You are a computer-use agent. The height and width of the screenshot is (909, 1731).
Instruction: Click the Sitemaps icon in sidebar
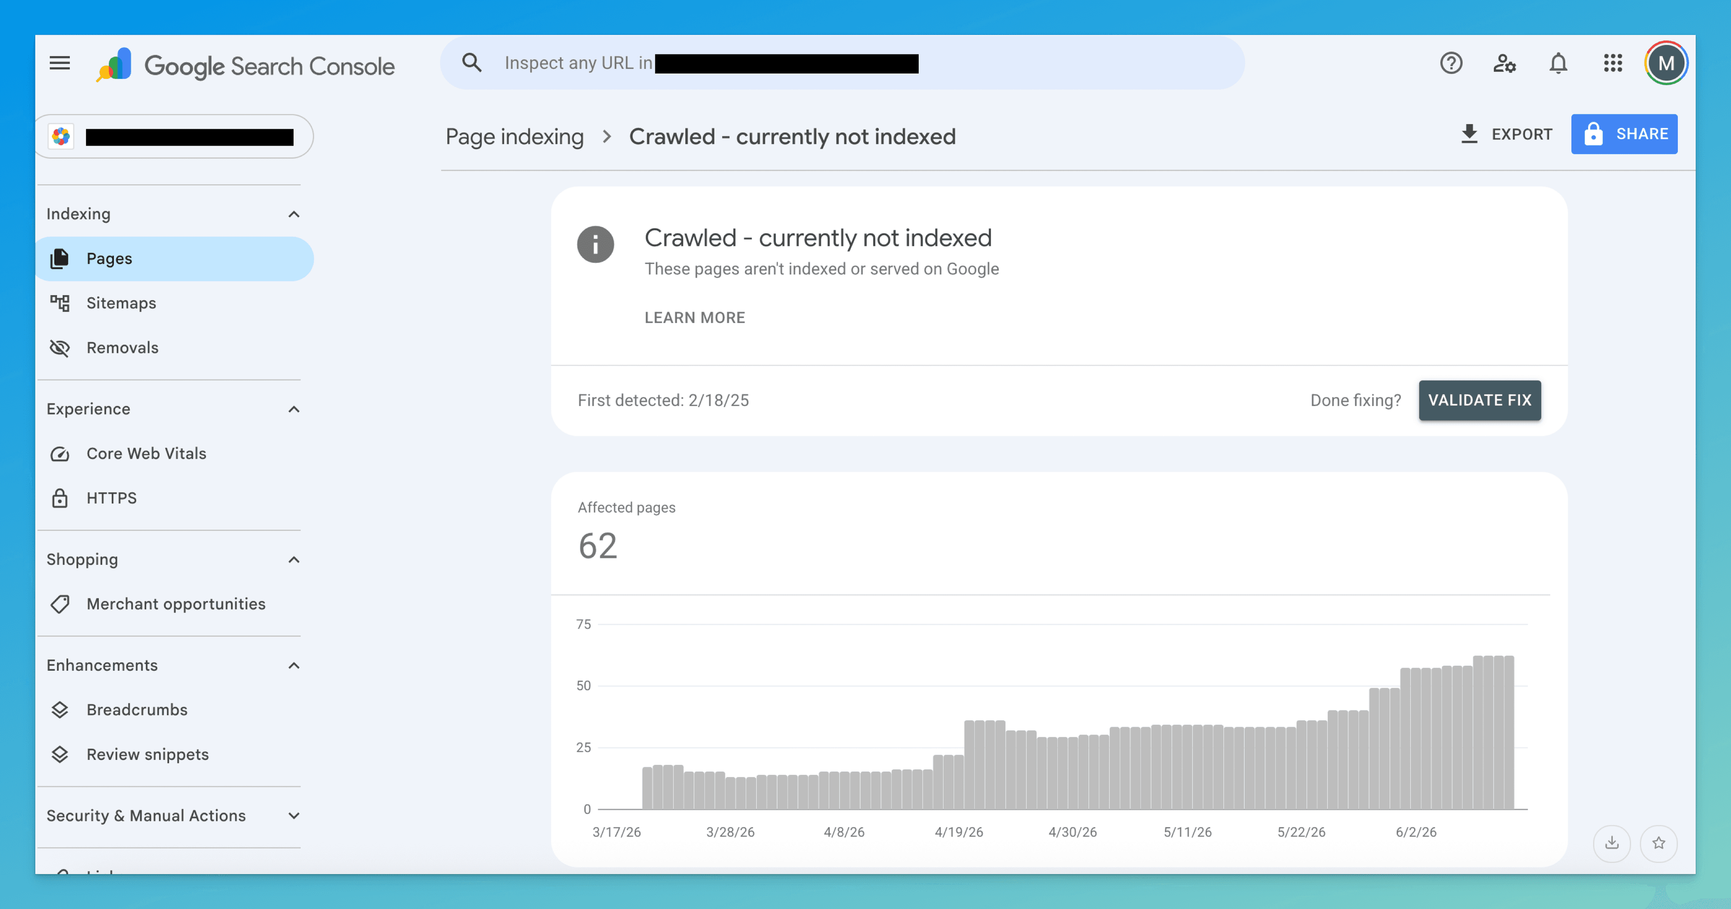(x=60, y=303)
